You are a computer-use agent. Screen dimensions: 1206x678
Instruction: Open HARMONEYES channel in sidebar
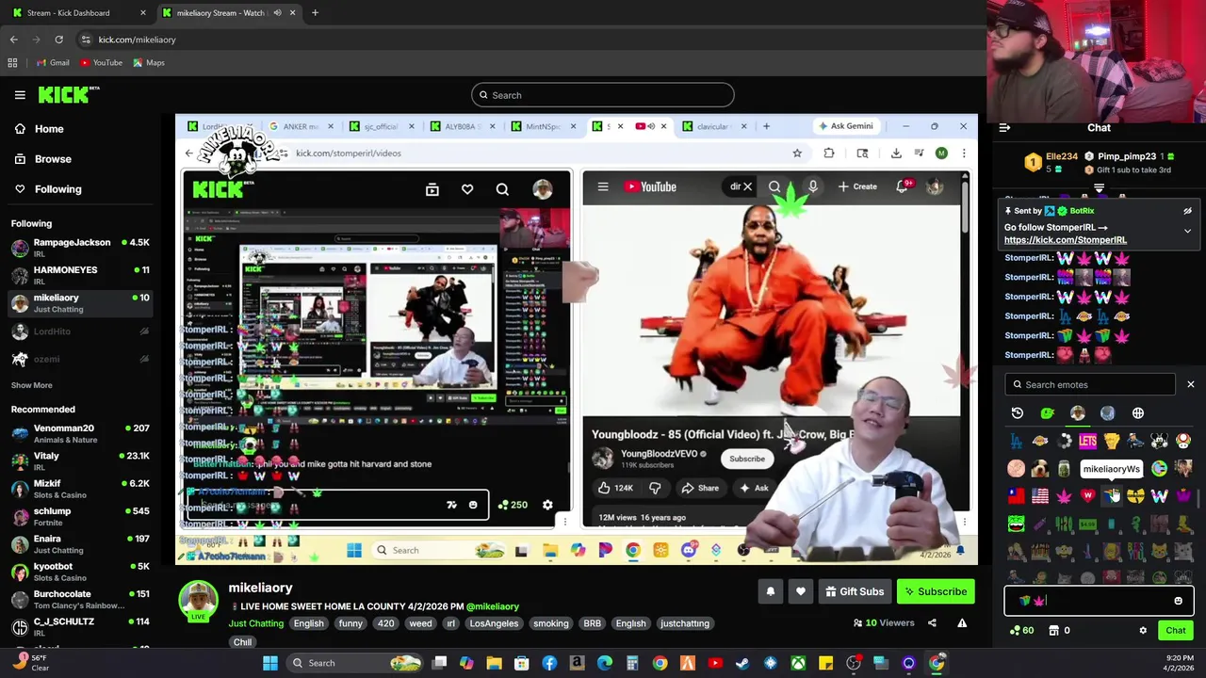point(80,276)
